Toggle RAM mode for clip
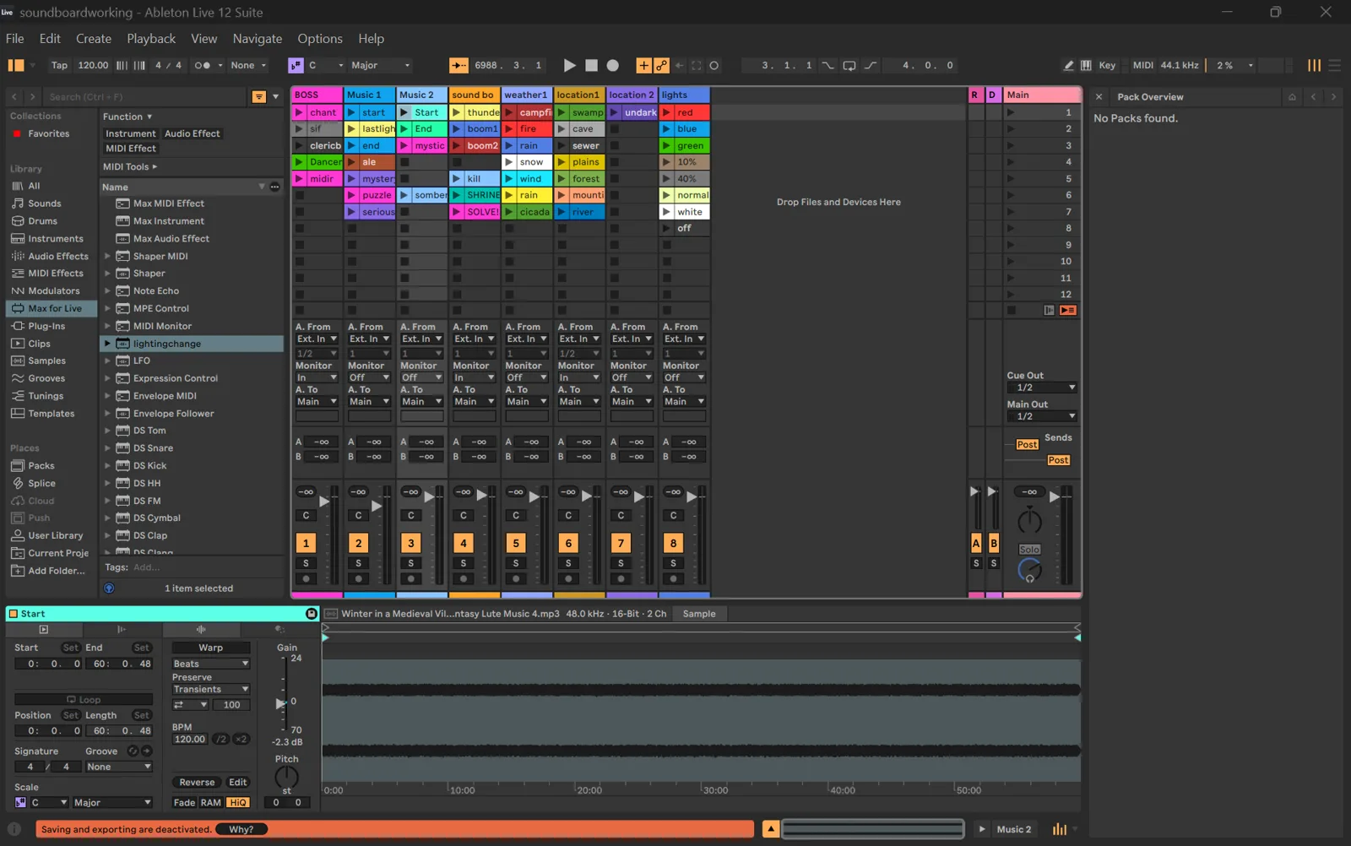This screenshot has width=1351, height=846. click(211, 803)
